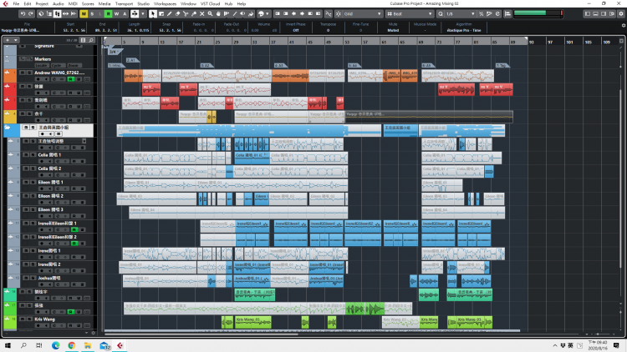This screenshot has height=352, width=627.
Task: Click the Undo arrow icon
Action: tap(23, 14)
